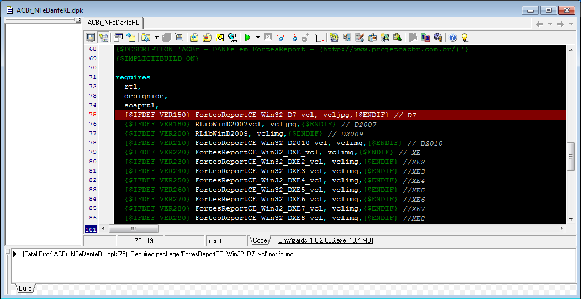
Task: Open the gear with wrench settings icon
Action: click(438, 37)
